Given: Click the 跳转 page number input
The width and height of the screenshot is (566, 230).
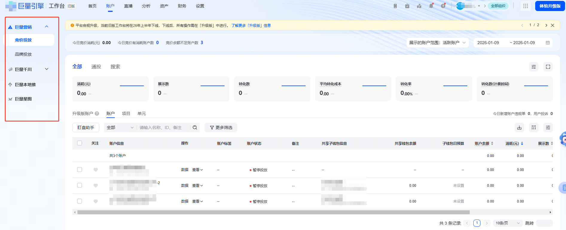Looking at the screenshot, I should 544,223.
